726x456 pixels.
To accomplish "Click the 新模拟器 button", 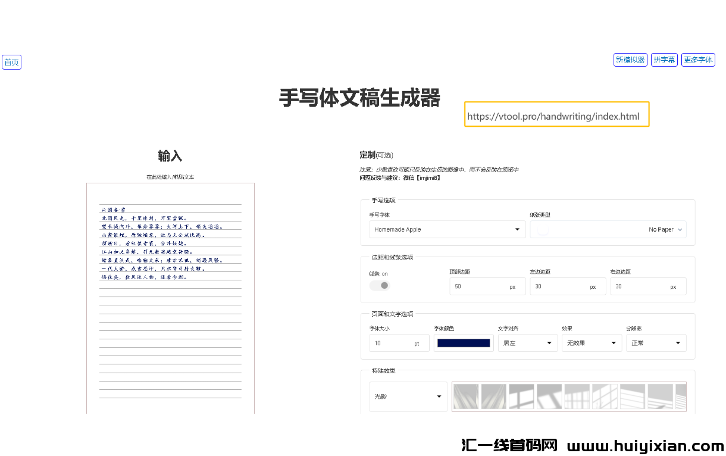I will pyautogui.click(x=630, y=60).
